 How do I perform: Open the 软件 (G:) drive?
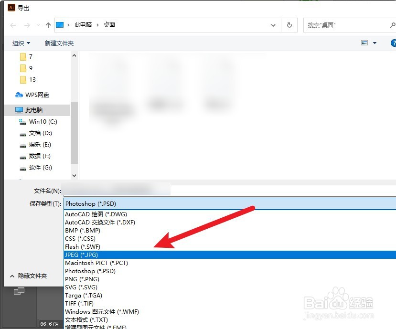36,168
